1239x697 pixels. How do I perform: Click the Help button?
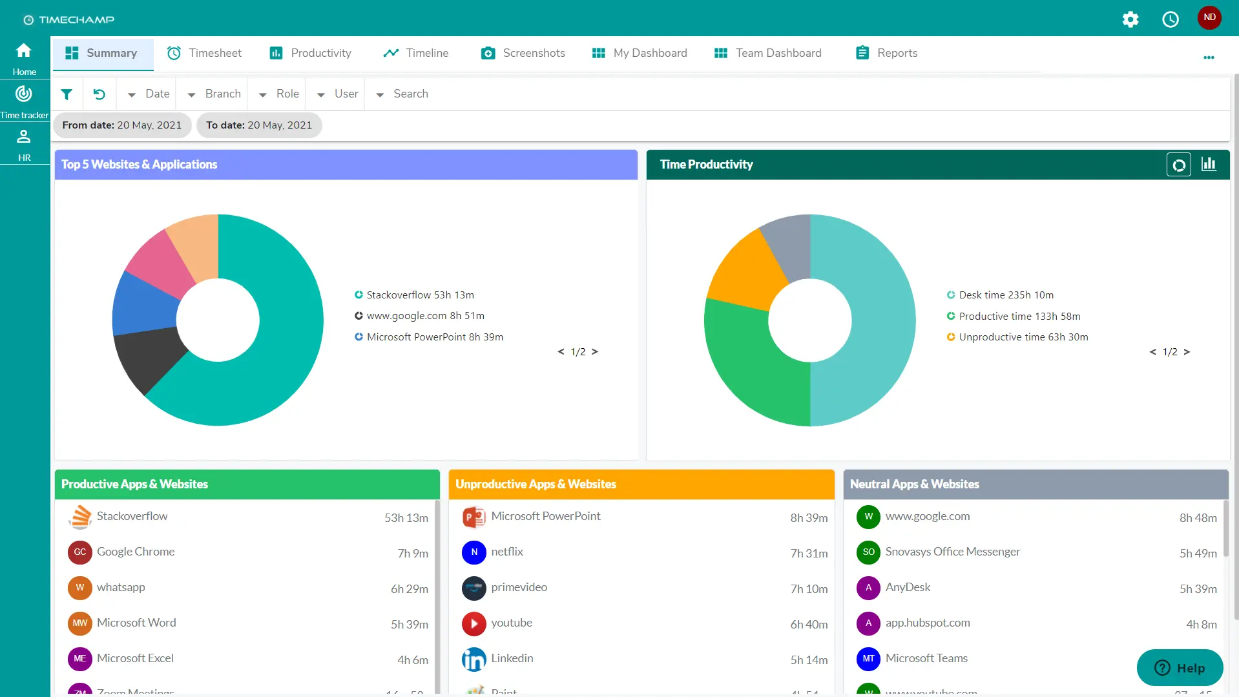(x=1180, y=668)
